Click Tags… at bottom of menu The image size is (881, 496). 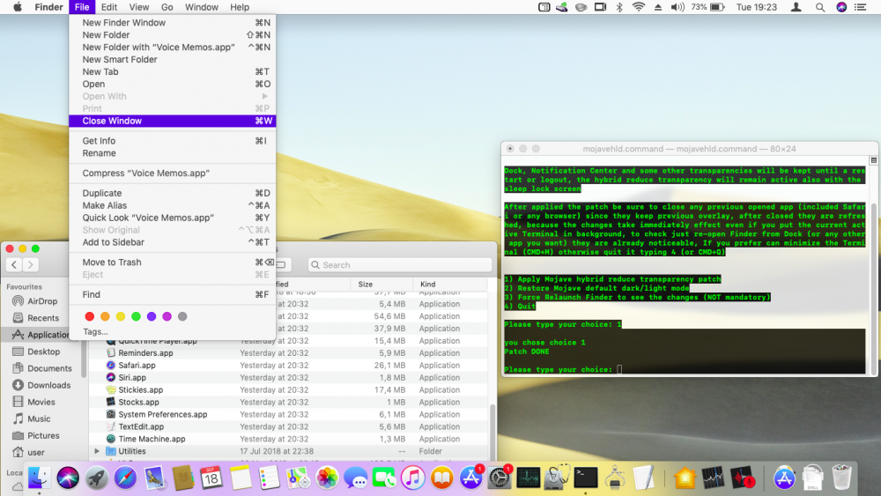click(95, 331)
